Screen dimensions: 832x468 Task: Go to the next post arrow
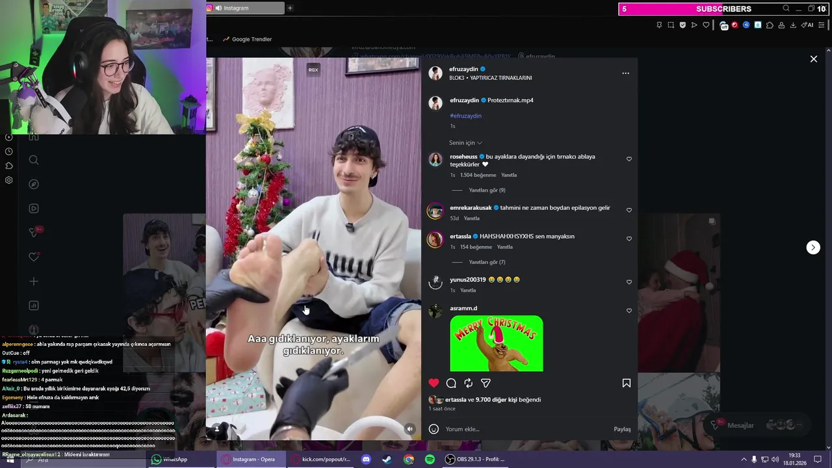813,247
